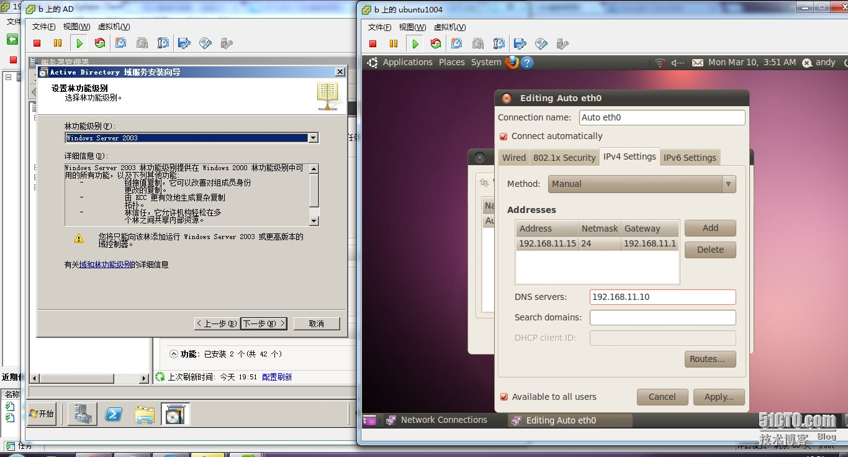This screenshot has height=457, width=848.
Task: Click 下一步(N) next button in AD wizard
Action: tap(264, 324)
